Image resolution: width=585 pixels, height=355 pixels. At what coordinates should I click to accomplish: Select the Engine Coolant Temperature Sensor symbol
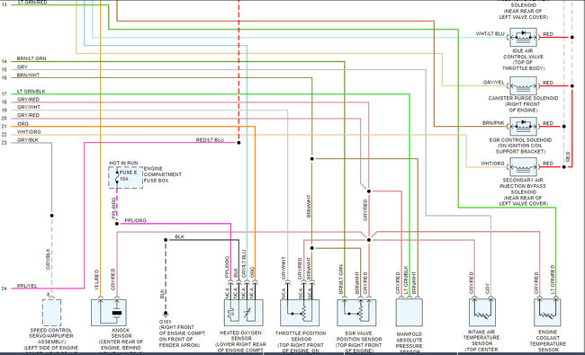point(547,313)
